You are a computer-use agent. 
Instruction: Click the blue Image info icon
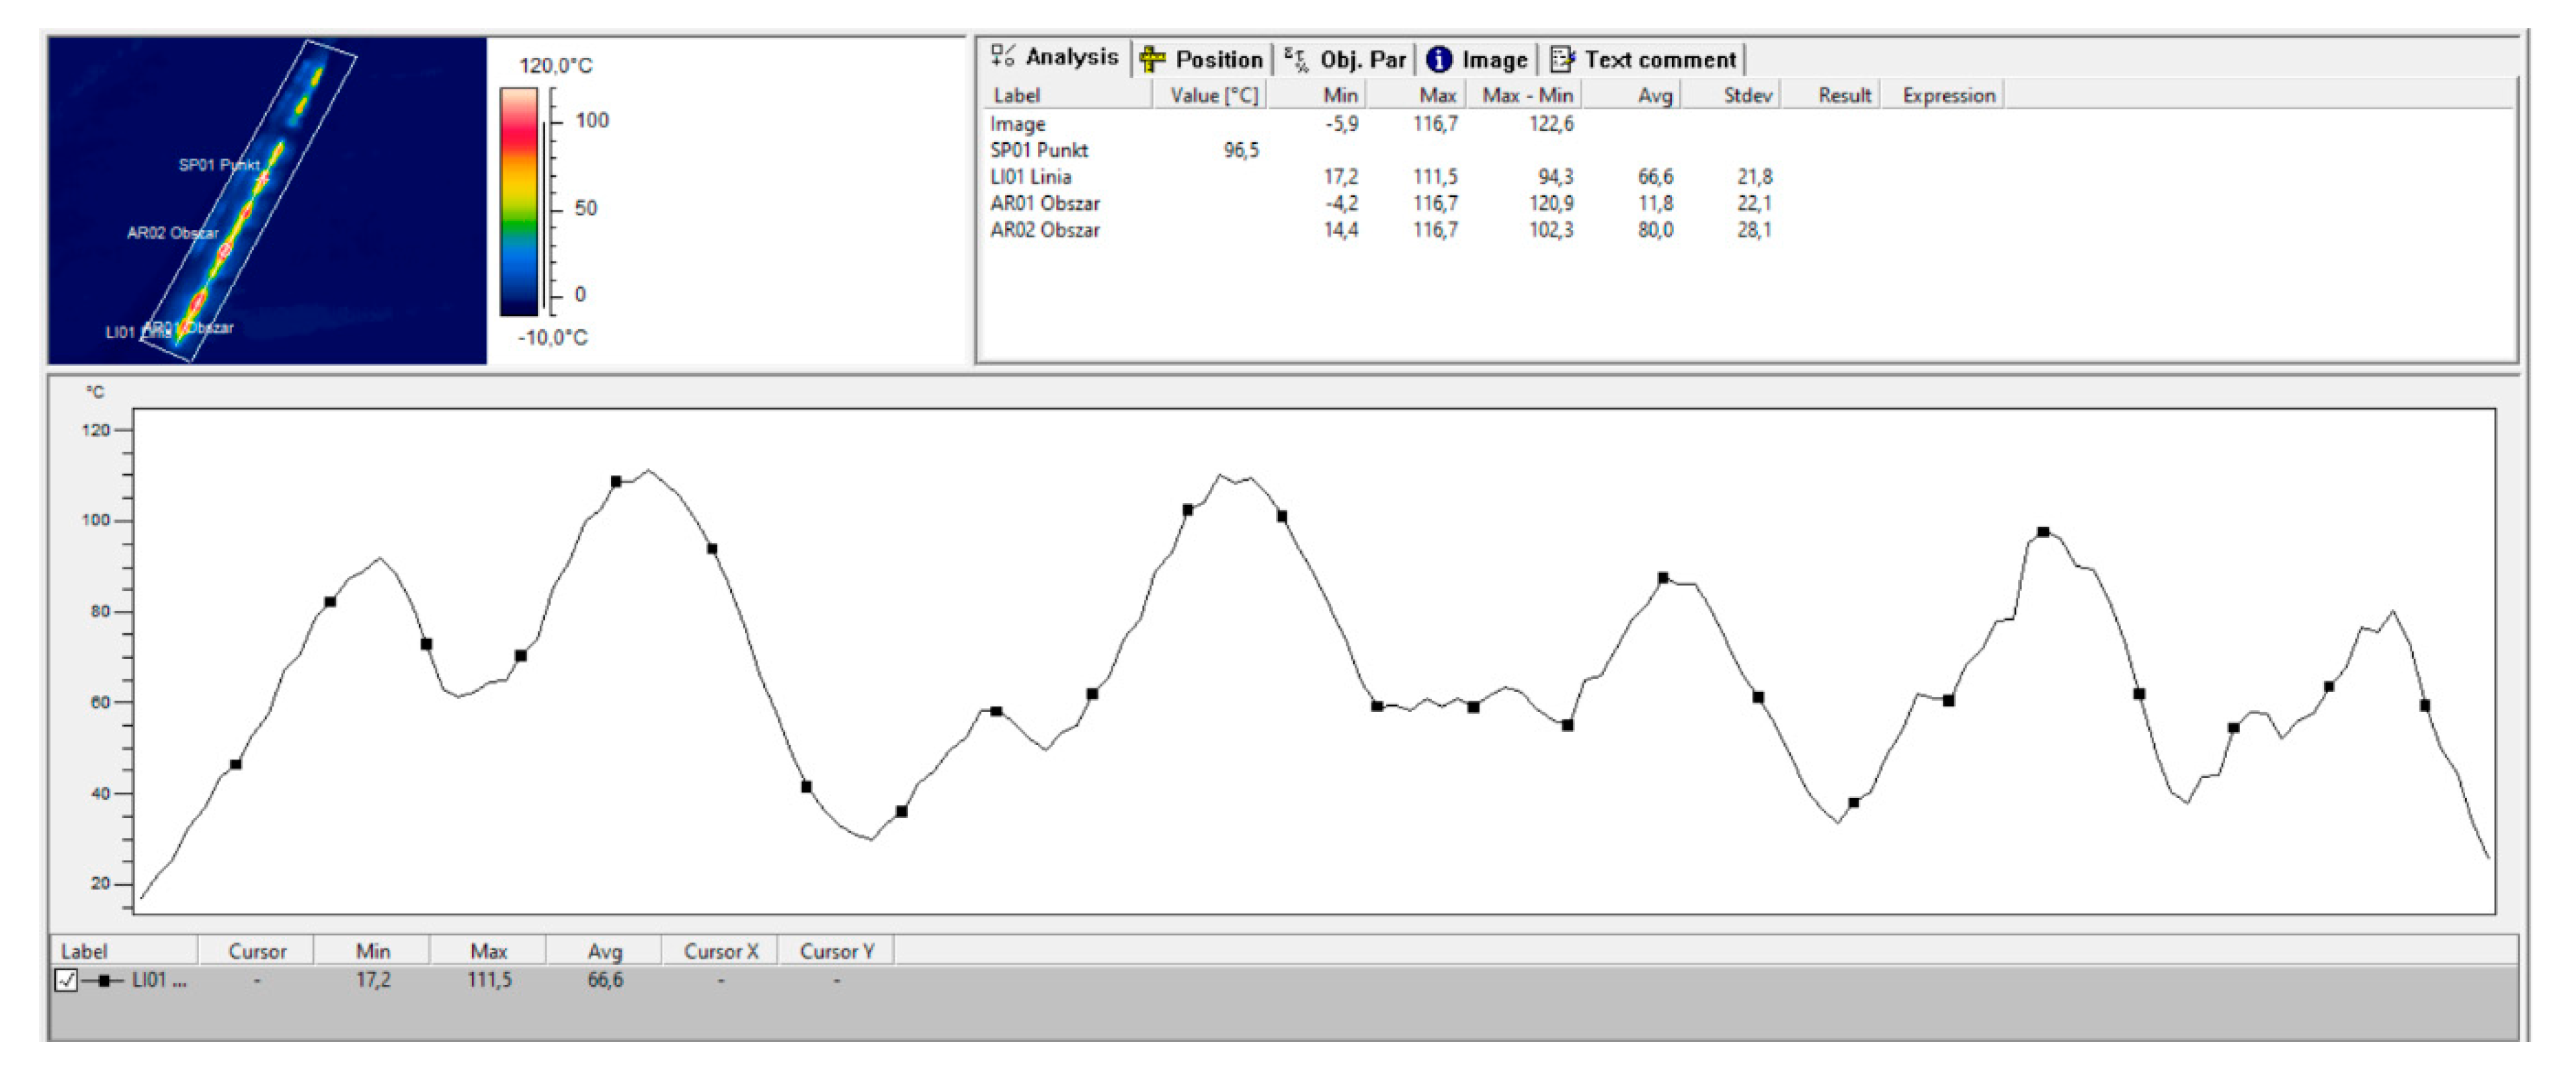click(x=1438, y=60)
